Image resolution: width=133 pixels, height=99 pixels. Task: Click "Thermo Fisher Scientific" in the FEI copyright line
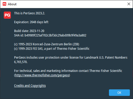tap(73, 49)
